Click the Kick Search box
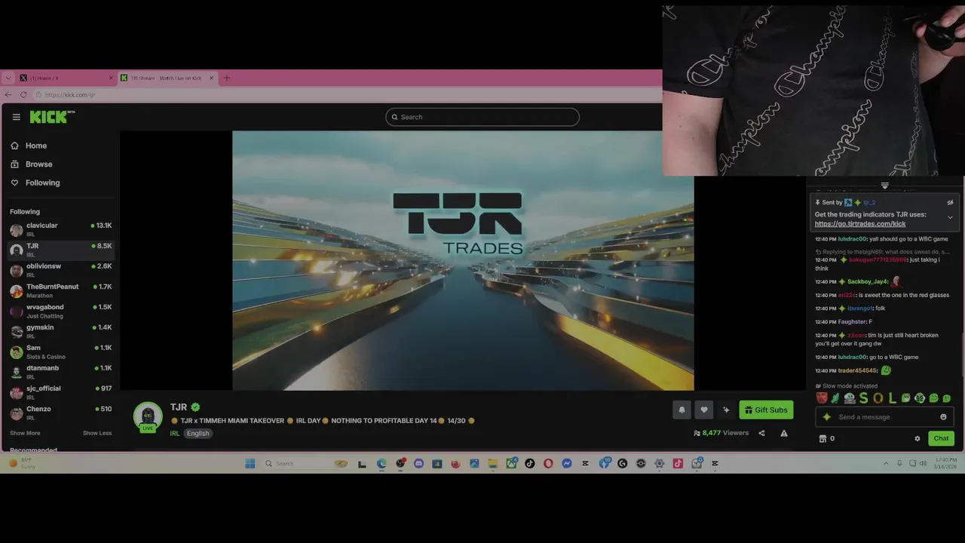This screenshot has height=543, width=965. (482, 117)
